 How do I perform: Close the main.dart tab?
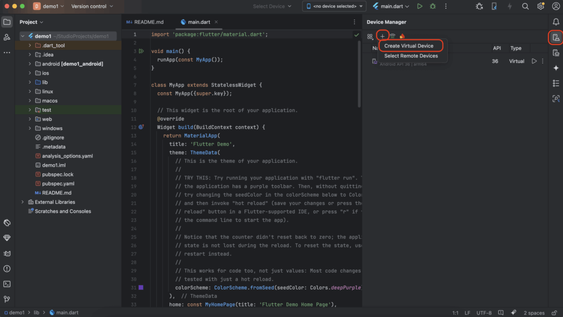coord(216,22)
